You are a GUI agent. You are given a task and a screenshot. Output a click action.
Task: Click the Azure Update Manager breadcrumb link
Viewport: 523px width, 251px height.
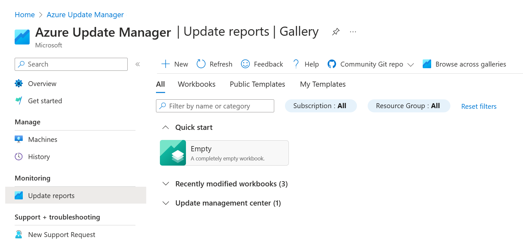[x=85, y=15]
